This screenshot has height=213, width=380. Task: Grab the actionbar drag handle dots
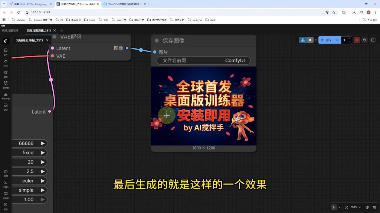click(x=316, y=40)
